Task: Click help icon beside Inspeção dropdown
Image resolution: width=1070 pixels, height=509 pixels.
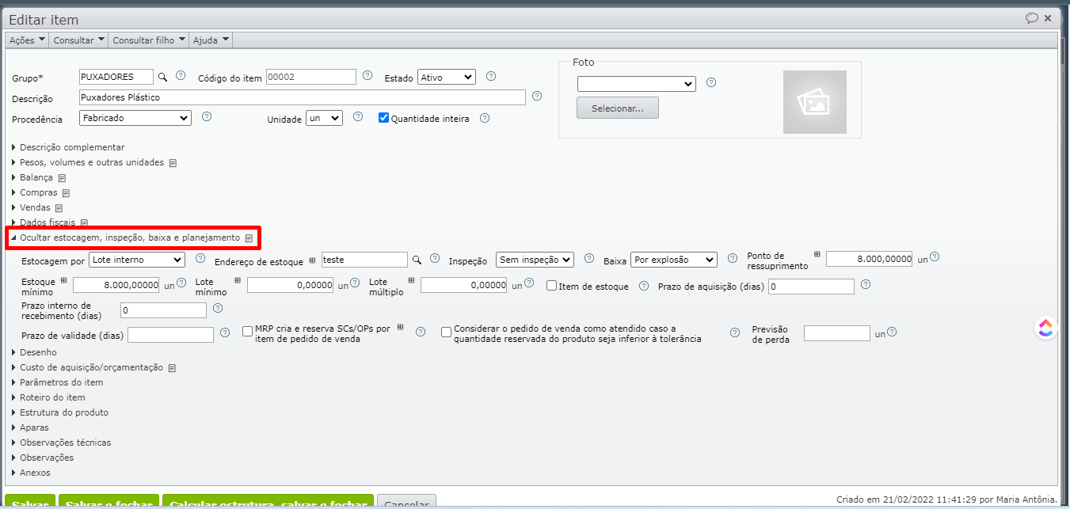Action: (x=589, y=258)
